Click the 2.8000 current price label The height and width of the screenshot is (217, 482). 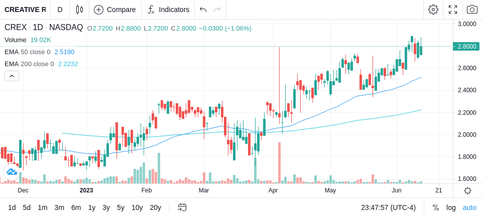466,46
